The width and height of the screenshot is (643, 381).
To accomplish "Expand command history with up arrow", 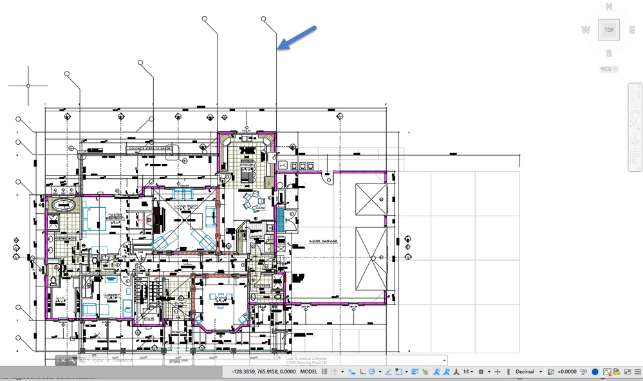I will click(444, 360).
